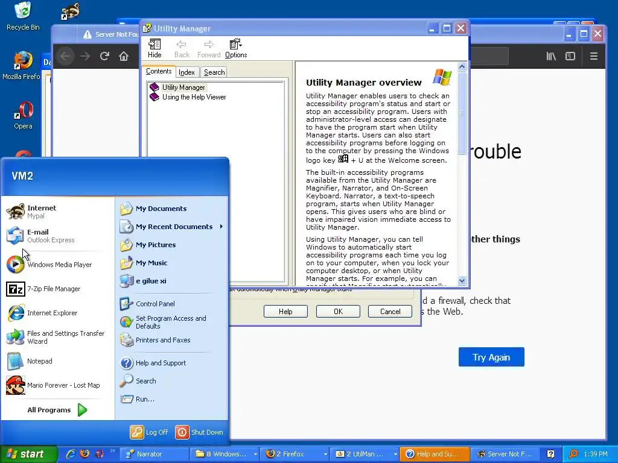Open the Options dropdown in help toolbar
Screen dimensions: 618x463
pyautogui.click(x=236, y=49)
